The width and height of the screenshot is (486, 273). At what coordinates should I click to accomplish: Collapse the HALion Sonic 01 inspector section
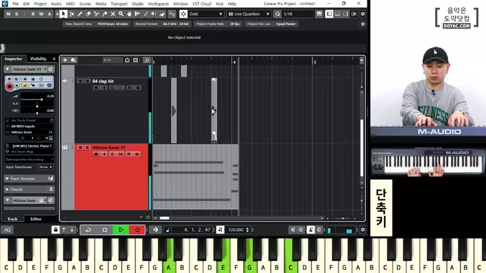(x=7, y=69)
